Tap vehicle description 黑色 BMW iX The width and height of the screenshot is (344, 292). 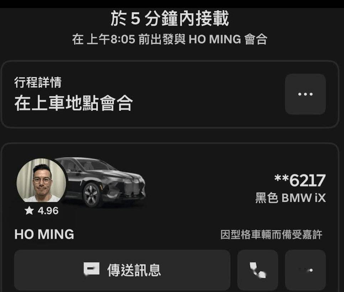pos(291,198)
